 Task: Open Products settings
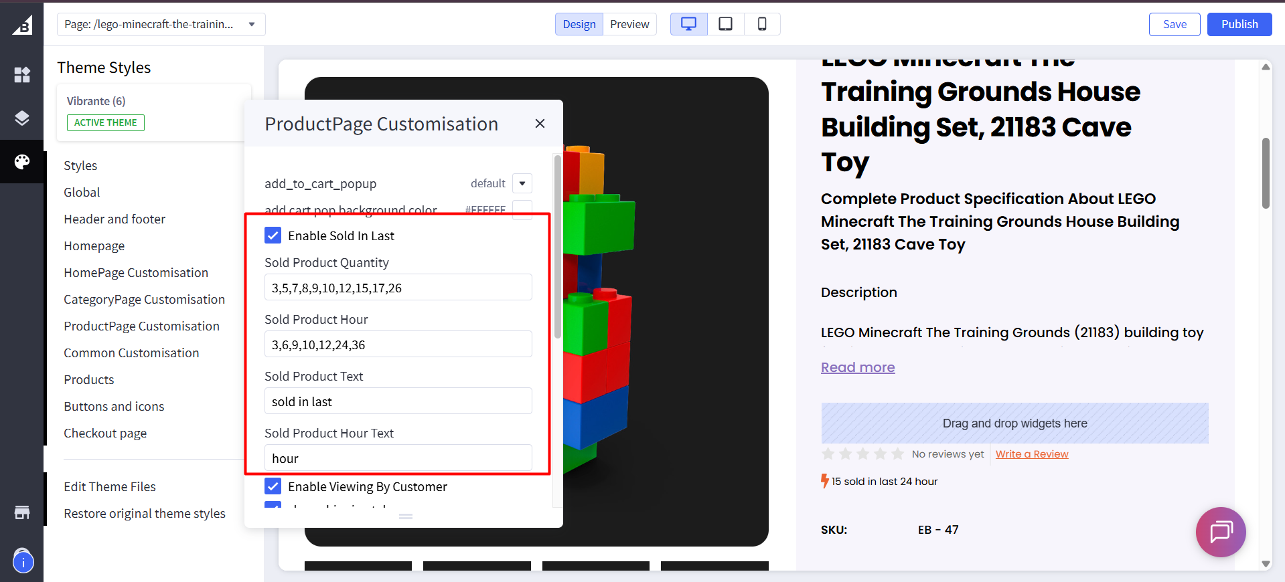tap(89, 379)
